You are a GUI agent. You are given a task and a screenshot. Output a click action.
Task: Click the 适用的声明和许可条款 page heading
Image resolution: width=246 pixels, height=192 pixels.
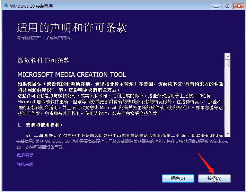(x=72, y=28)
